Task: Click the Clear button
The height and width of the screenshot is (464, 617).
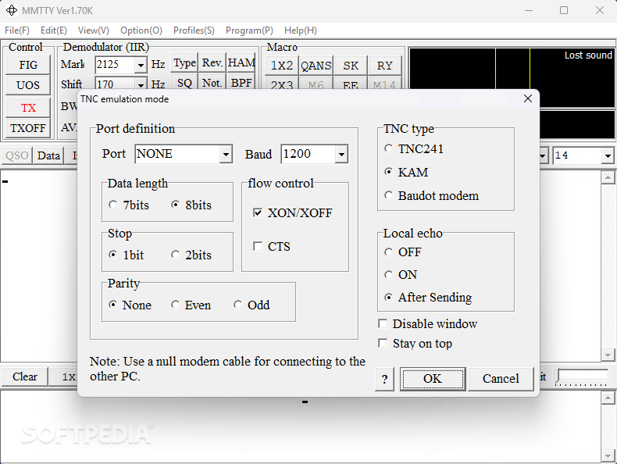Action: 25,377
